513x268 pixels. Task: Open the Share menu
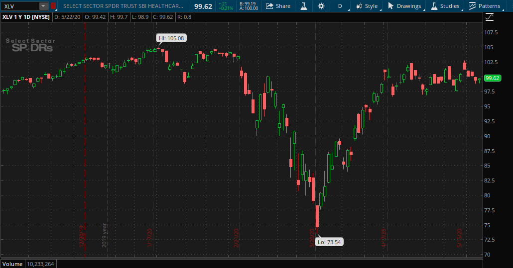278,6
